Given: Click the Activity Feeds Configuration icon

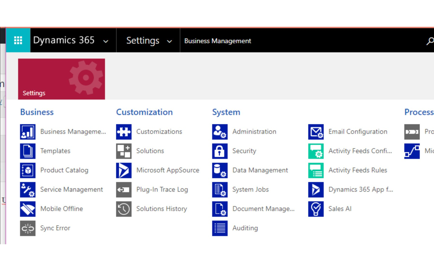Looking at the screenshot, I should (x=316, y=151).
